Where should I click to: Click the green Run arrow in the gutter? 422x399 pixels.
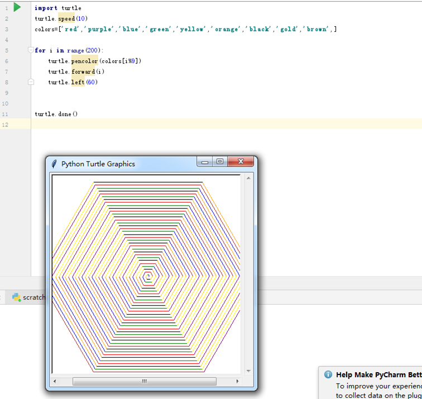17,7
